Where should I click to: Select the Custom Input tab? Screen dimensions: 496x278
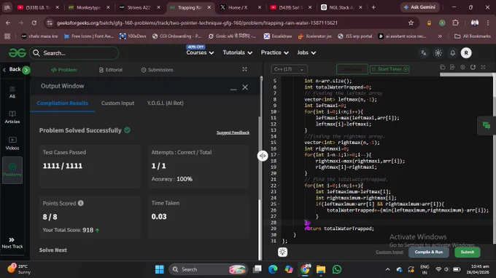click(x=117, y=103)
